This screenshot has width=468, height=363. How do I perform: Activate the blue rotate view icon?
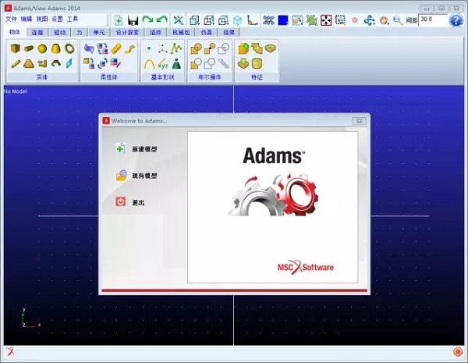(369, 20)
